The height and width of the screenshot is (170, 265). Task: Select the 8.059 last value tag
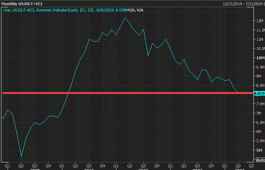[259, 93]
